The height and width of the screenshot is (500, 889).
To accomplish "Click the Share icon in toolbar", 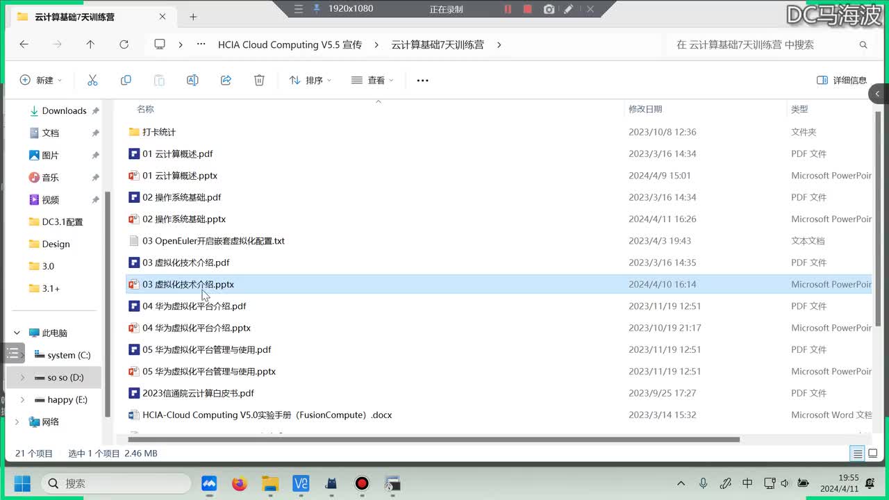I will [226, 81].
